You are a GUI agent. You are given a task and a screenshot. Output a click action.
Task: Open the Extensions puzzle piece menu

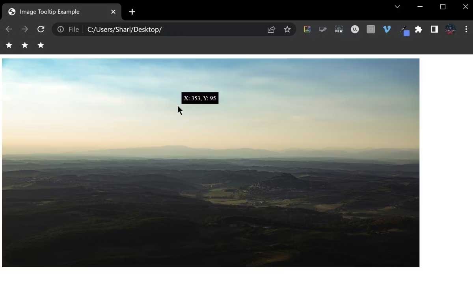tap(419, 29)
